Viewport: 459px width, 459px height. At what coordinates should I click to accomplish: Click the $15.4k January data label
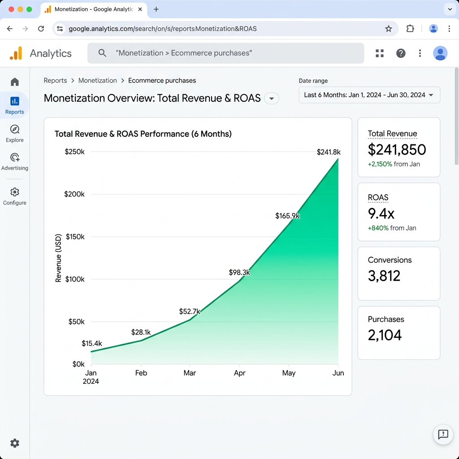pyautogui.click(x=91, y=343)
